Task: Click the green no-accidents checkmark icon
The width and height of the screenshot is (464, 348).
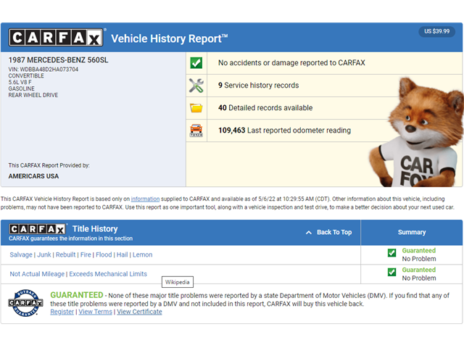Action: tap(196, 63)
